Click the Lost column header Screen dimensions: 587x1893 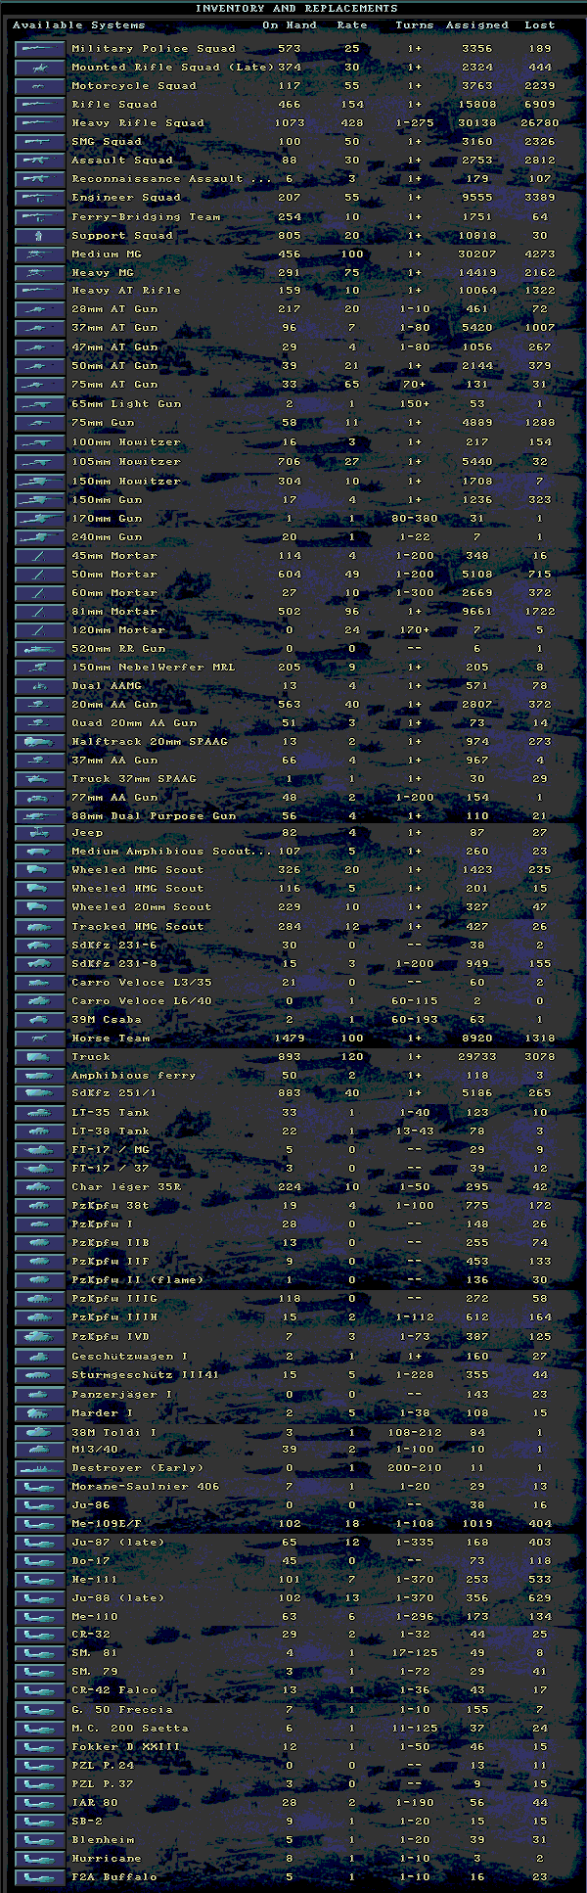pos(539,25)
